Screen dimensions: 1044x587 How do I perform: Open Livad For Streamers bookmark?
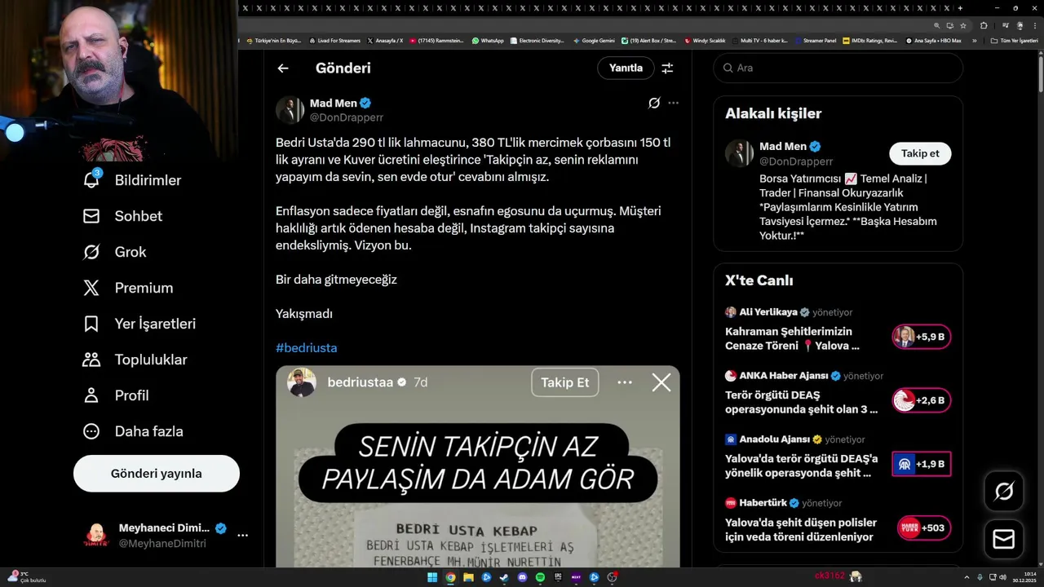pyautogui.click(x=334, y=40)
